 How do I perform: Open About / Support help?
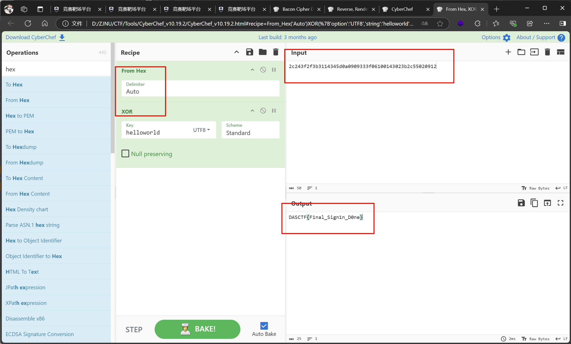541,37
